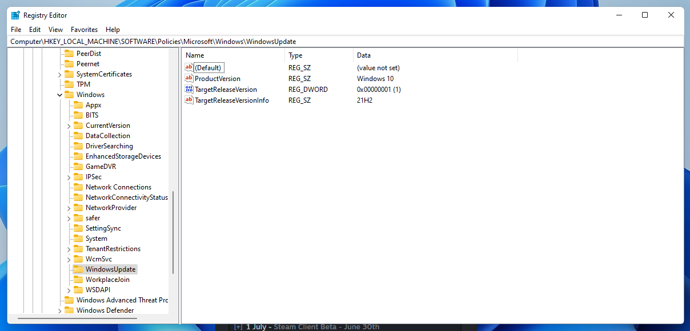Select the TargetReleaseVersionInfo string value icon
The image size is (690, 331).
coord(189,100)
